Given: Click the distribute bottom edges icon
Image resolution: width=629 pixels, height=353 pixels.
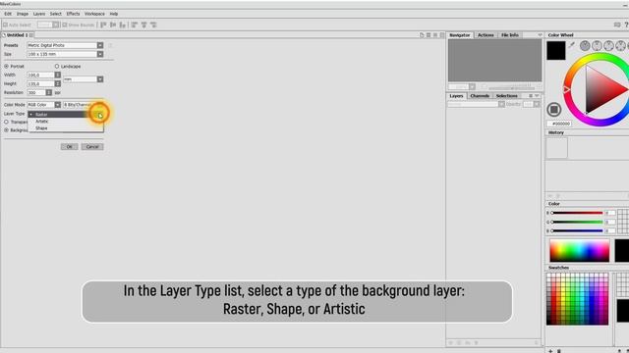Looking at the screenshot, I should [153, 25].
